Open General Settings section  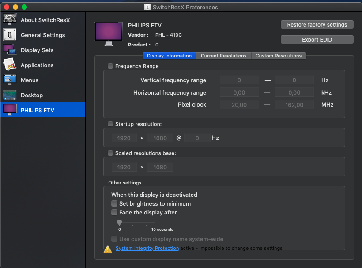[43, 35]
